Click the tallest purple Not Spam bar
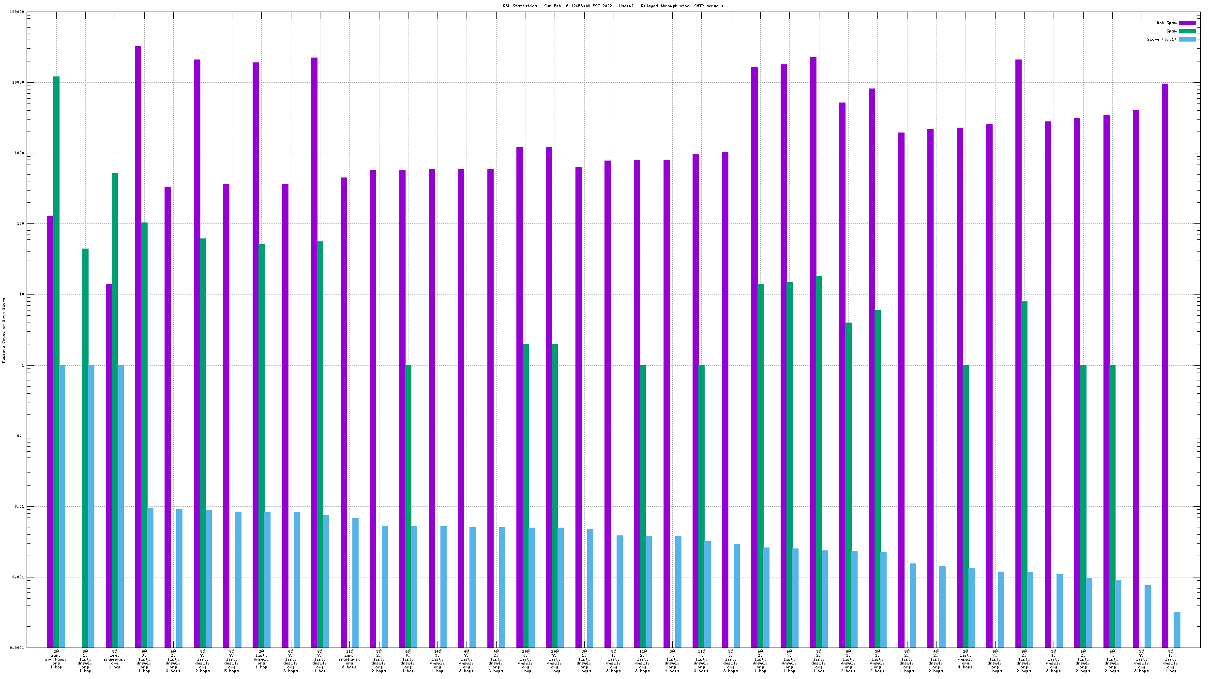This screenshot has width=1208, height=679. [x=138, y=339]
